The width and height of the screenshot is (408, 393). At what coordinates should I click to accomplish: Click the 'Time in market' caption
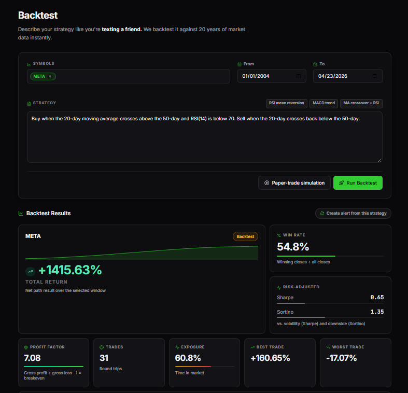[189, 373]
